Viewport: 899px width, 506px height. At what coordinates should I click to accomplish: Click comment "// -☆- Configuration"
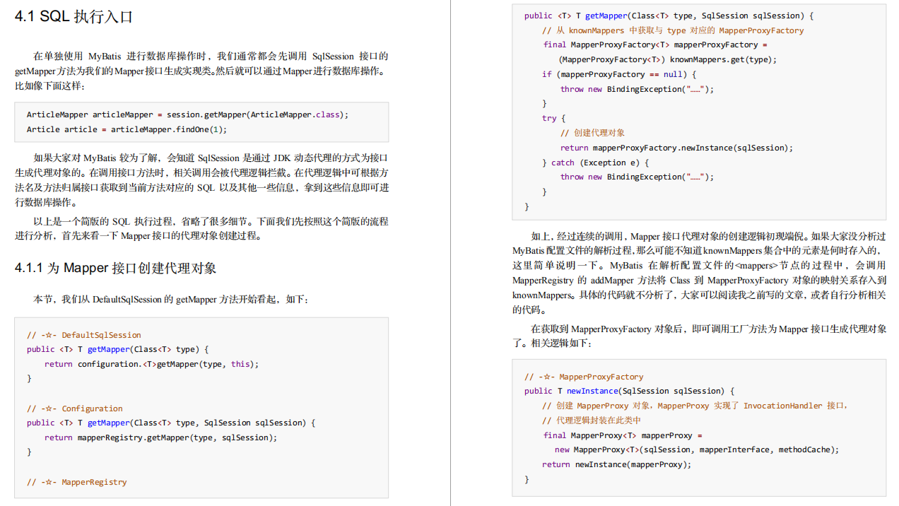75,408
